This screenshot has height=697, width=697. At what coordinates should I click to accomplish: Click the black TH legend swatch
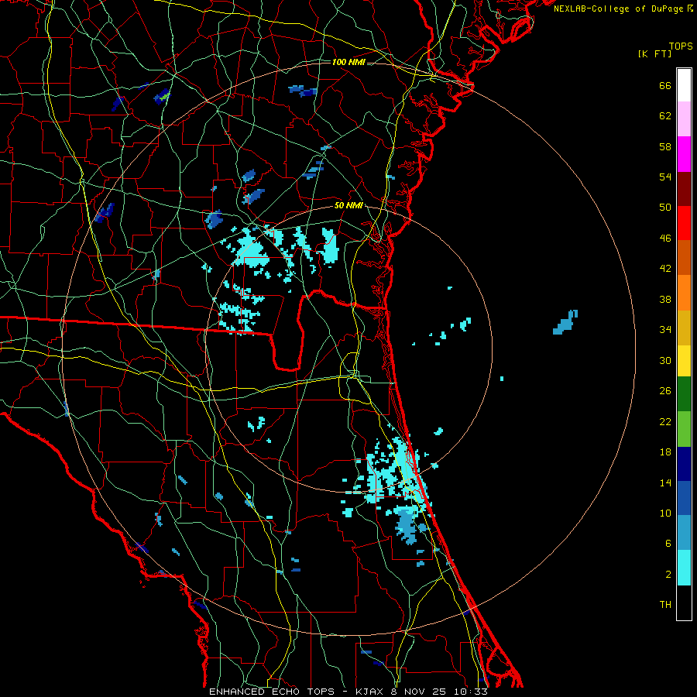[x=684, y=603]
